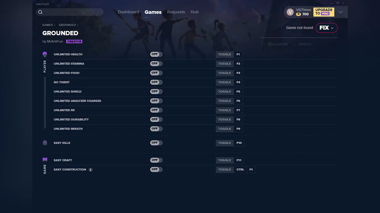Image resolution: width=380 pixels, height=213 pixels.
Task: Switch to the Discussion tab
Action: pyautogui.click(x=274, y=44)
